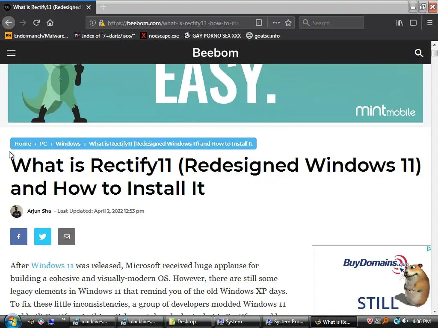The image size is (438, 328).
Task: Show site information icon in address bar
Action: pos(92,23)
